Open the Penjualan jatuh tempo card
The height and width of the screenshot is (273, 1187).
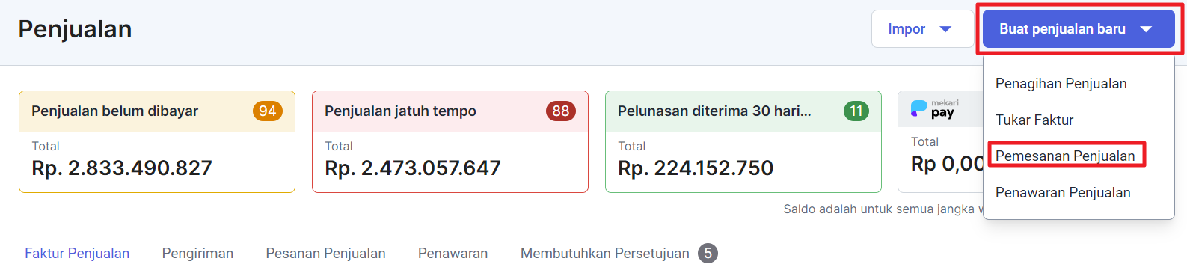[450, 142]
